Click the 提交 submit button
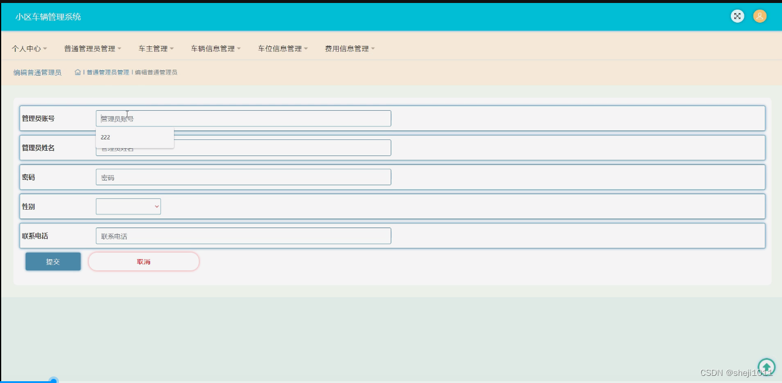 pos(53,261)
